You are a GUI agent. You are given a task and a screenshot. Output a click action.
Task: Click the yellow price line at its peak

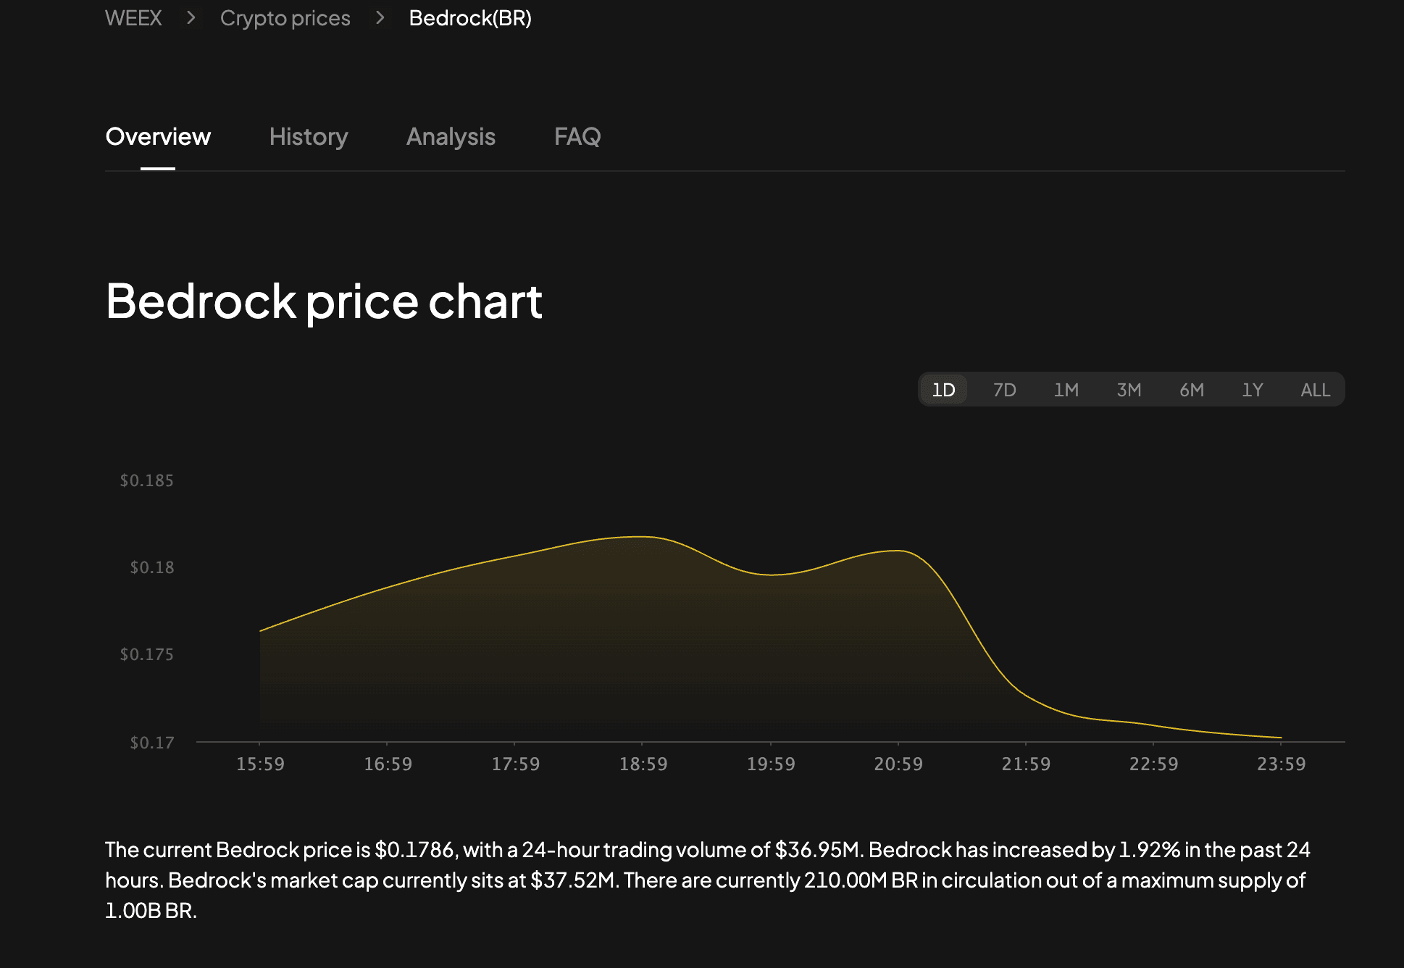(x=638, y=536)
